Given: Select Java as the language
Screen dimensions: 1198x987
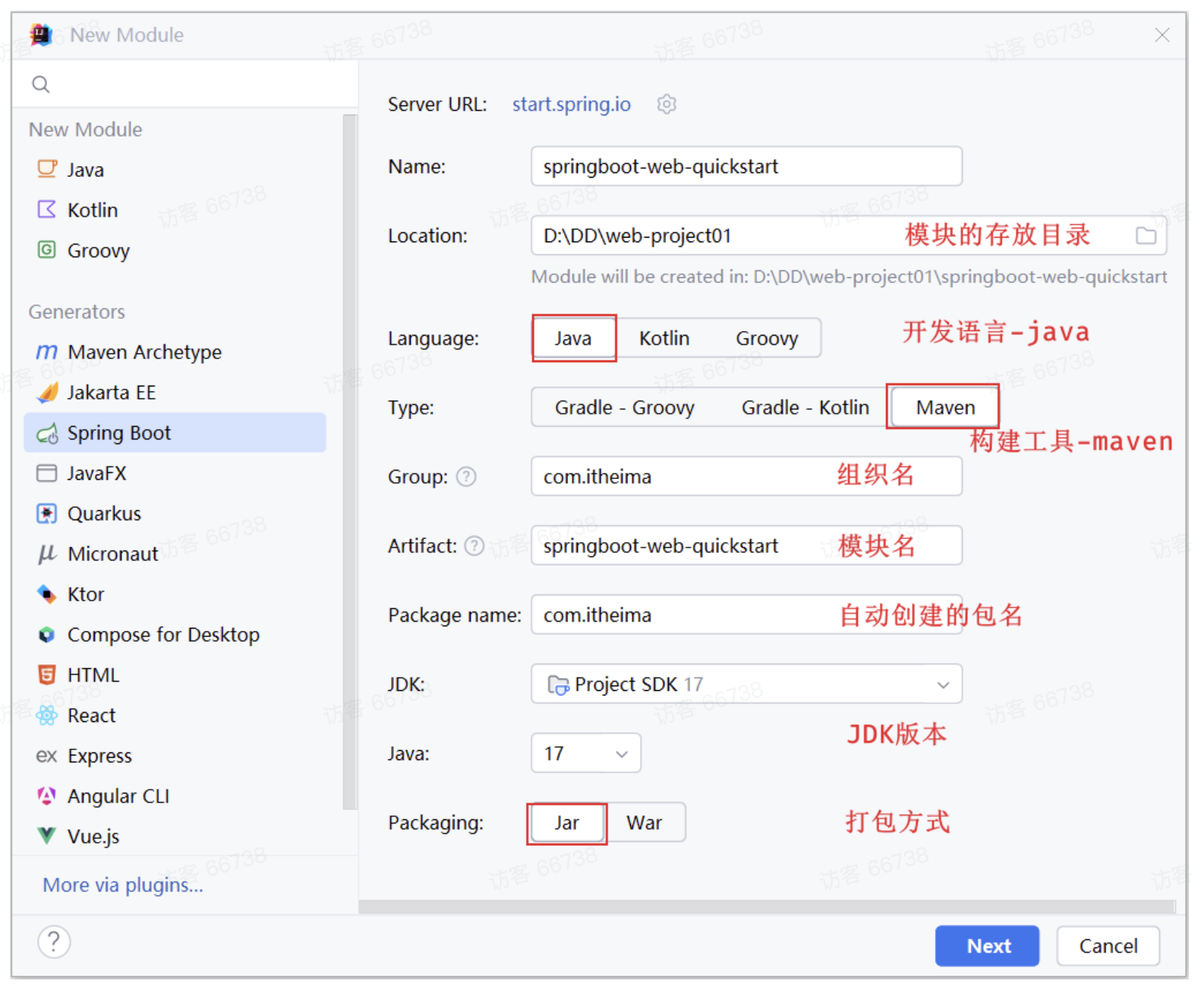Looking at the screenshot, I should (573, 338).
